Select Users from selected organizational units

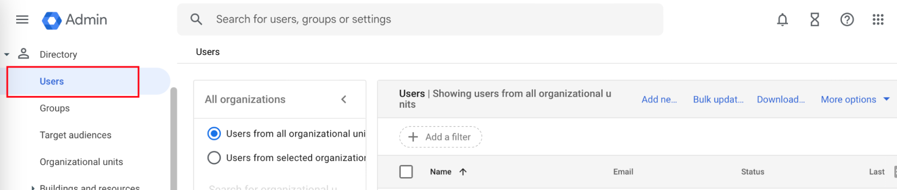tap(214, 158)
